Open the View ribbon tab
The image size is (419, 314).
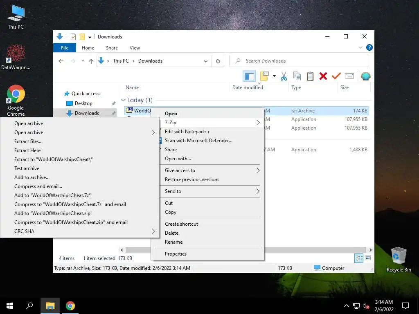[135, 48]
